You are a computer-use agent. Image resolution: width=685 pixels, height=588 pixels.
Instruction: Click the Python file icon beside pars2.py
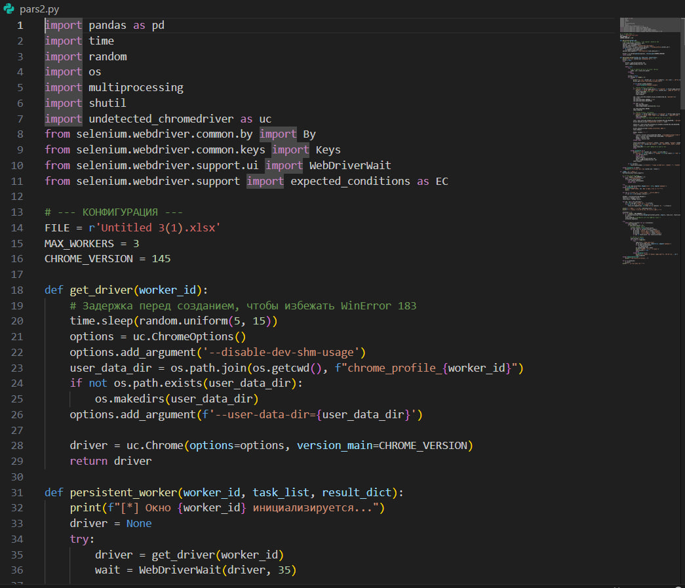pos(9,9)
